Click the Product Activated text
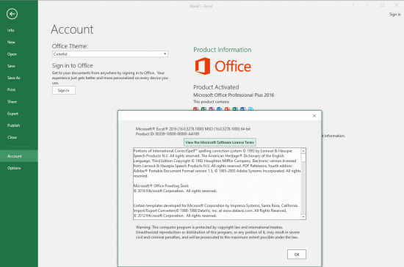Image resolution: width=404 pixels, height=267 pixels. point(216,87)
